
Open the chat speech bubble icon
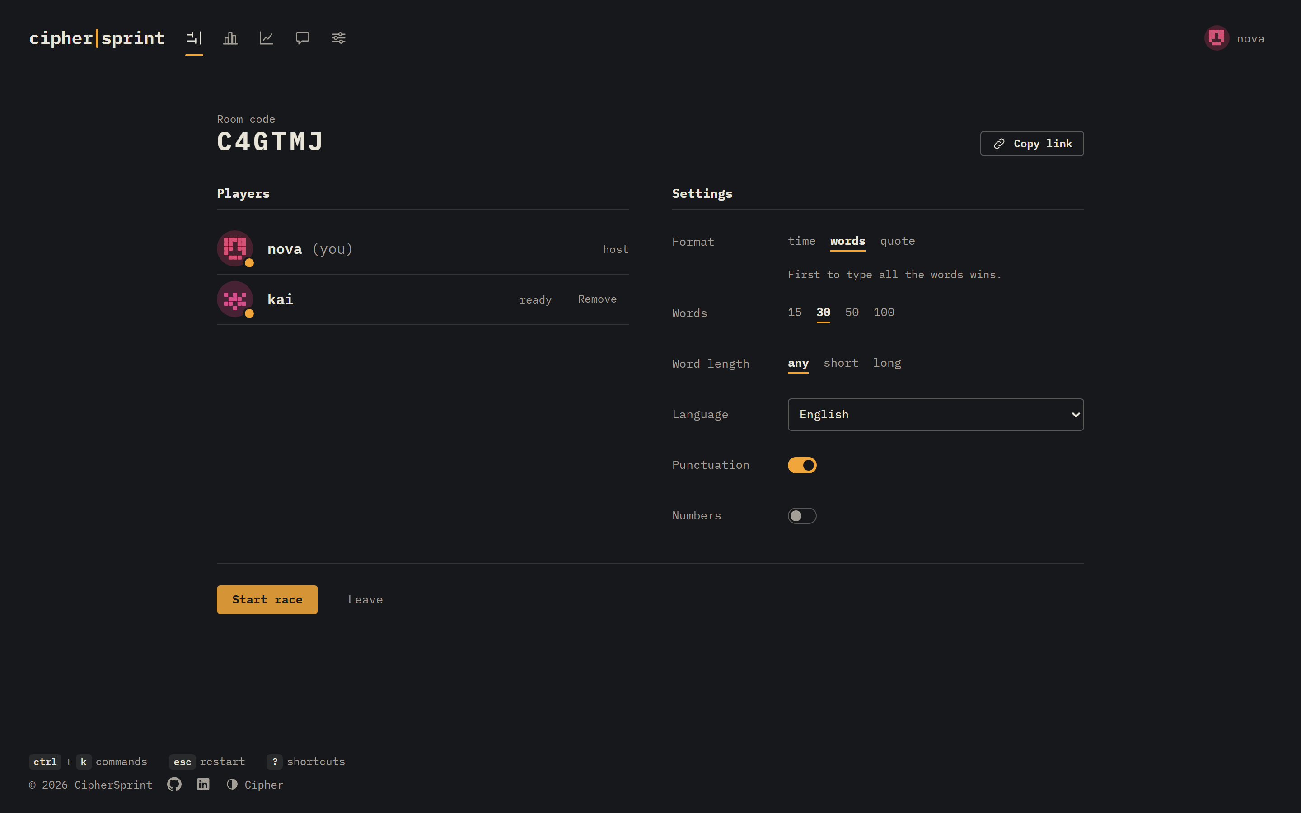click(x=302, y=38)
